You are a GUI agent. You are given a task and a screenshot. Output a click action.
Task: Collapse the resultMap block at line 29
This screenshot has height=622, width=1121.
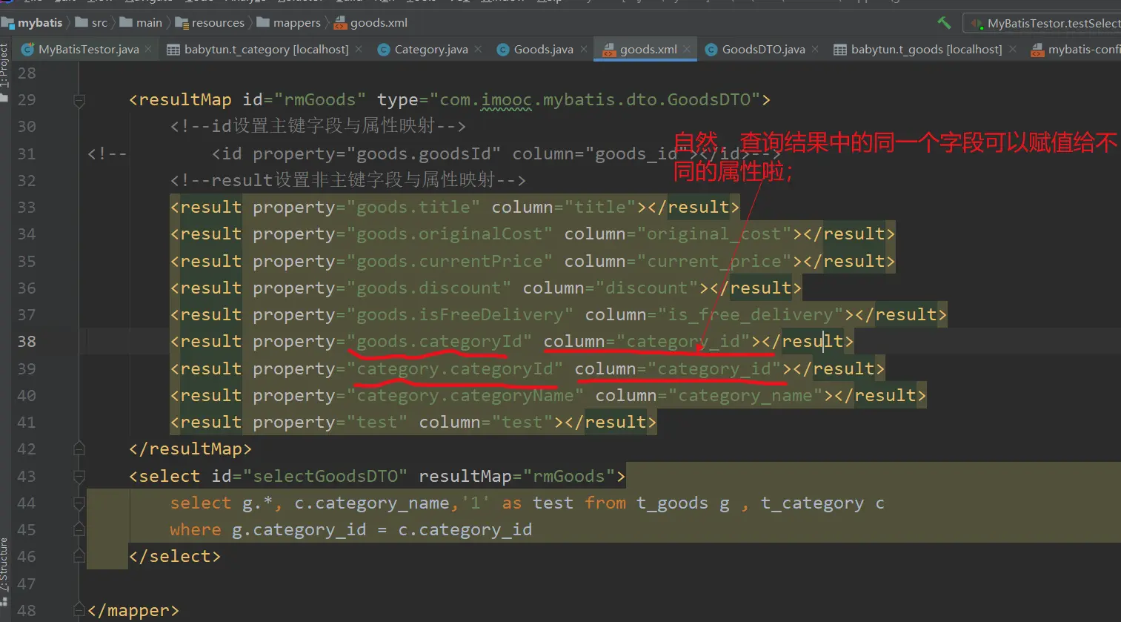[79, 100]
